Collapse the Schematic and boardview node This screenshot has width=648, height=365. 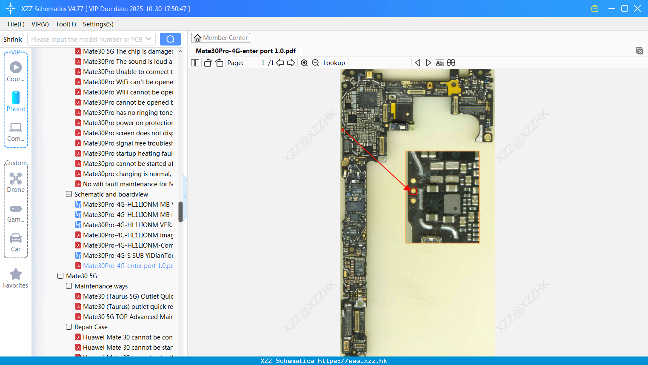[69, 194]
